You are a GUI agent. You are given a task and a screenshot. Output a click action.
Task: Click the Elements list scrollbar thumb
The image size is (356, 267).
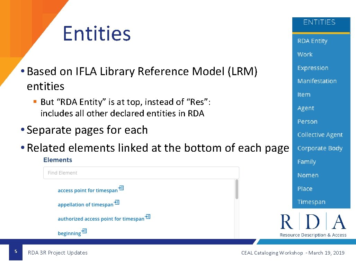tap(237, 189)
